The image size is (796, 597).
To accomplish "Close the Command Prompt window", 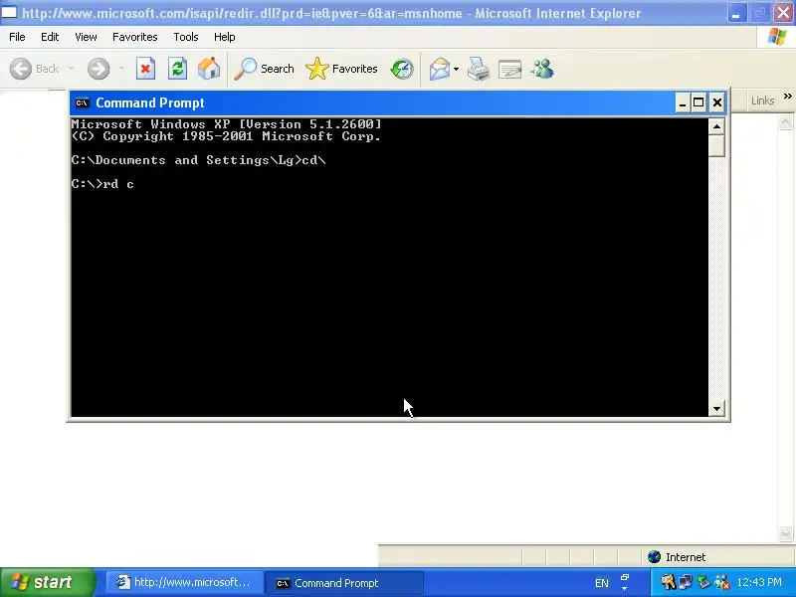I will coord(716,103).
